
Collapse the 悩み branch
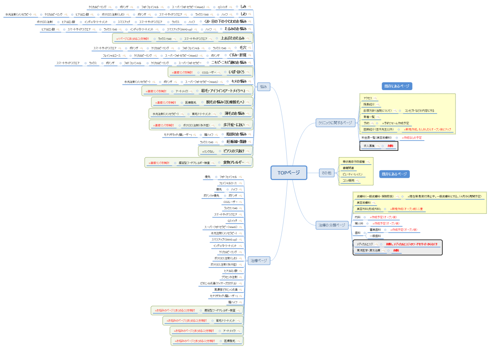click(x=255, y=87)
